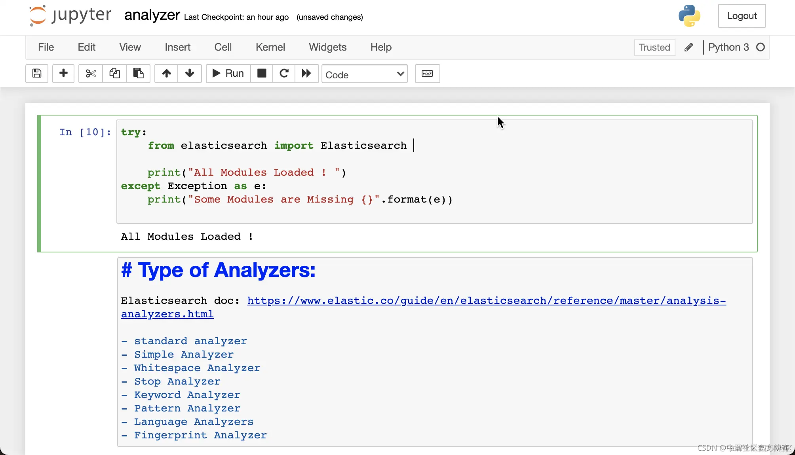This screenshot has height=455, width=795.
Task: Restart kernel and rerun all cells icon
Action: pos(306,74)
